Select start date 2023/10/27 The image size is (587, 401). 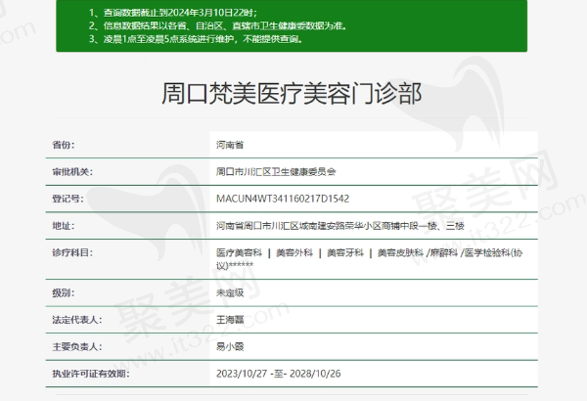242,374
